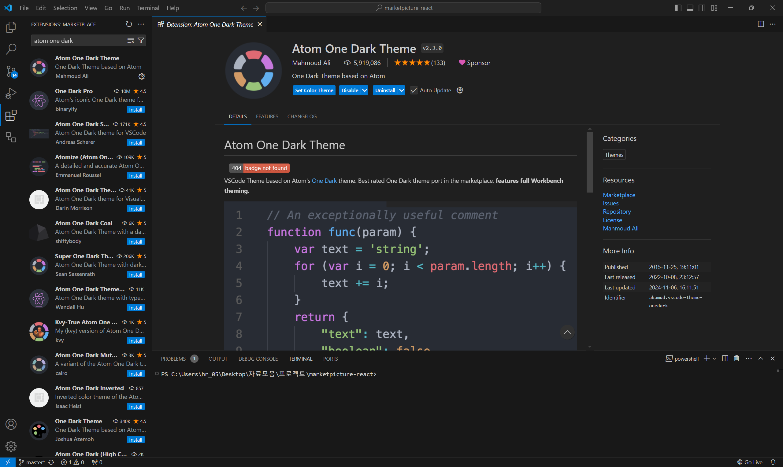The height and width of the screenshot is (467, 783).
Task: Customize layout icon in title bar
Action: pos(714,8)
